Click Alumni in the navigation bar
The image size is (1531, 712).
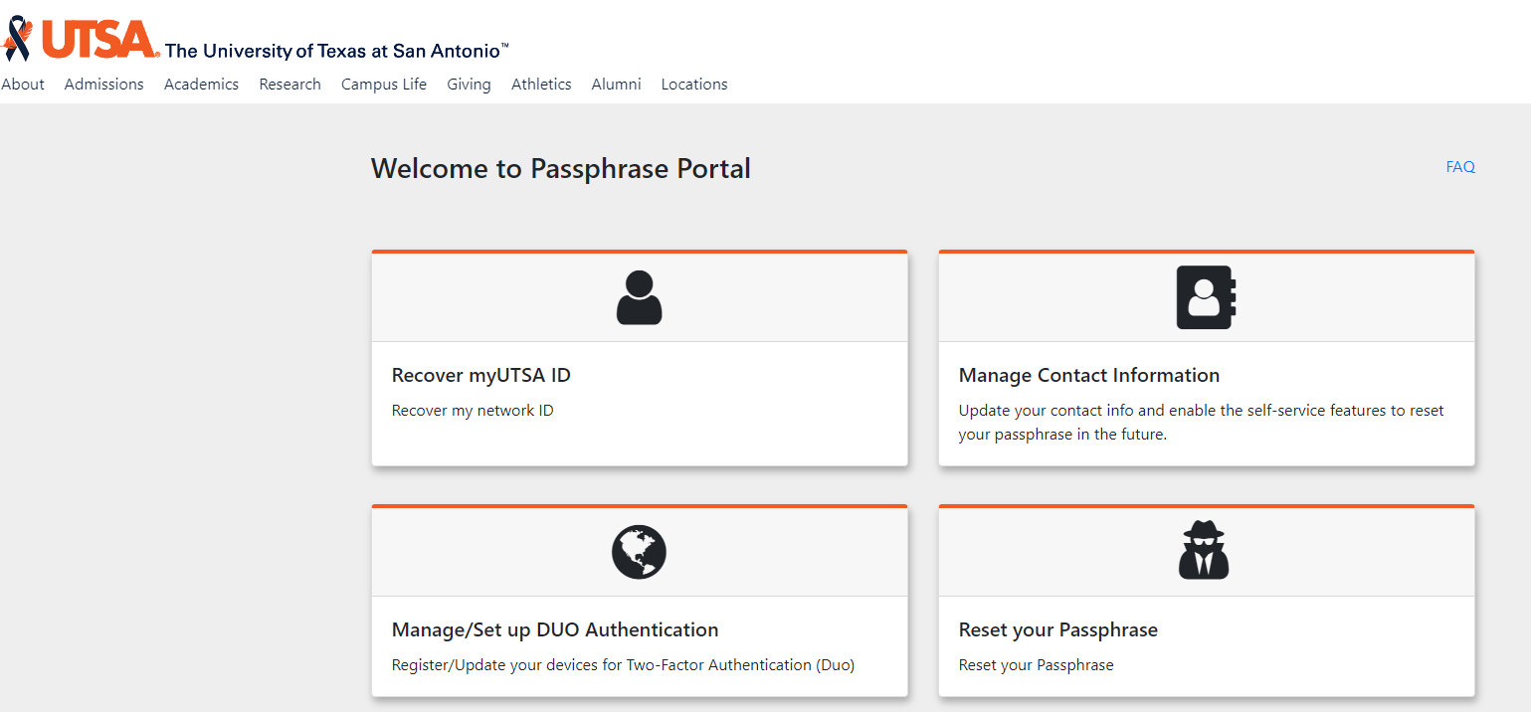[x=616, y=84]
